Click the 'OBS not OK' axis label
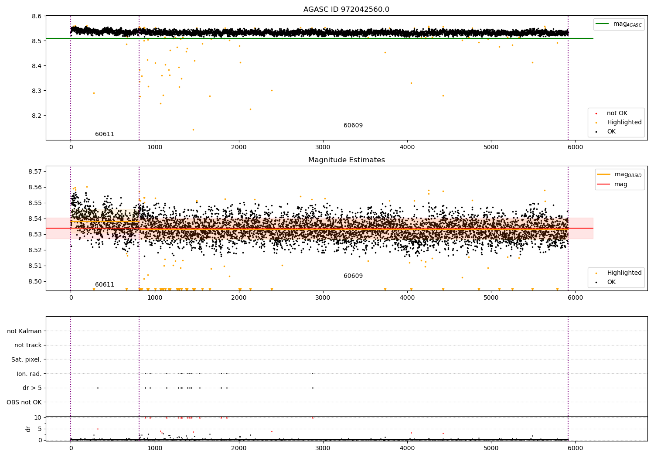The width and height of the screenshot is (654, 458). 24,402
